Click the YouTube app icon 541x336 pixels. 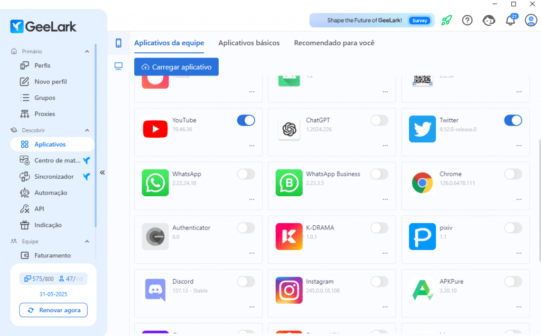(155, 129)
